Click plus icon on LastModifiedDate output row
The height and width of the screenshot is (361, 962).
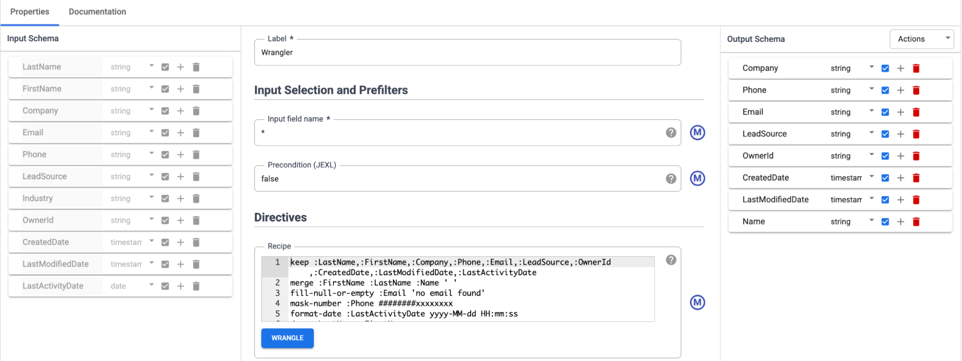click(900, 200)
